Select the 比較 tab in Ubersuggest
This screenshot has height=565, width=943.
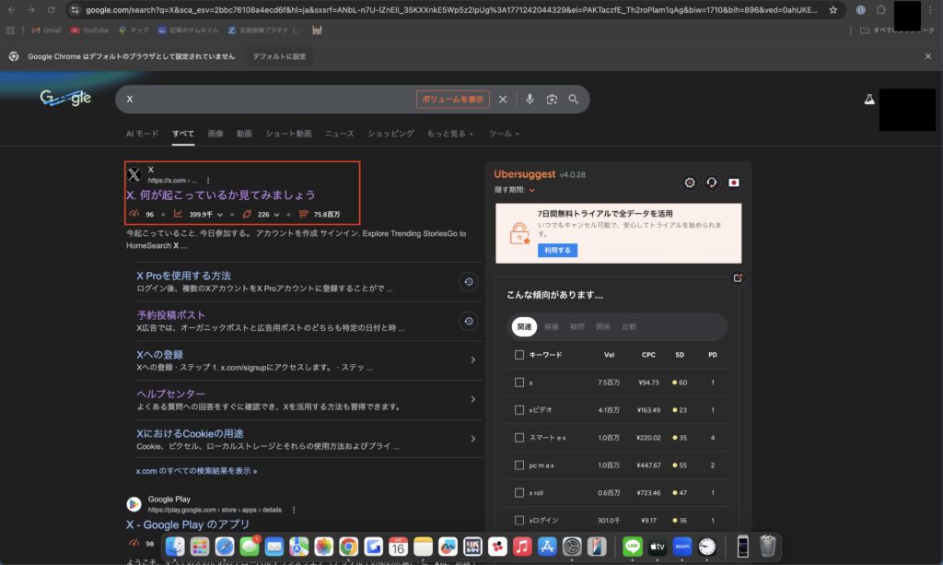[x=629, y=325]
